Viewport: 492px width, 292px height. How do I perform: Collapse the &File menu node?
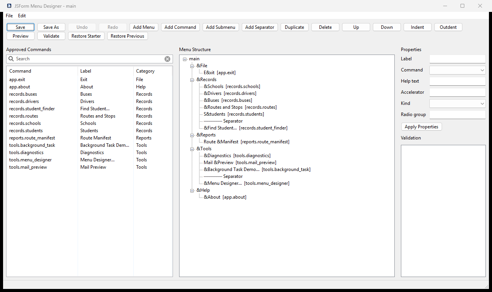192,66
